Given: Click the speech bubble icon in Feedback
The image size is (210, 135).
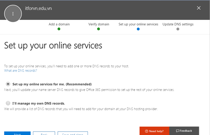Looking at the screenshot, I should 177,131.
